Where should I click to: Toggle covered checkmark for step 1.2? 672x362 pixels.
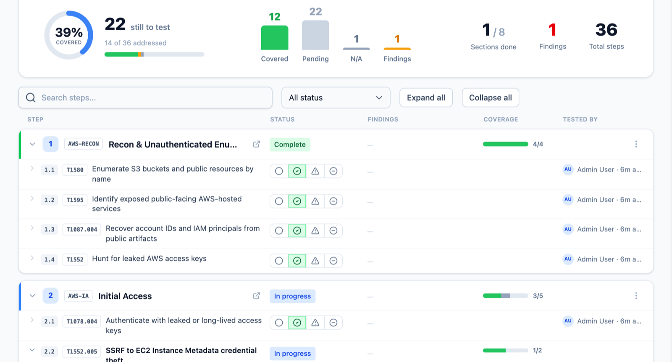coord(297,201)
